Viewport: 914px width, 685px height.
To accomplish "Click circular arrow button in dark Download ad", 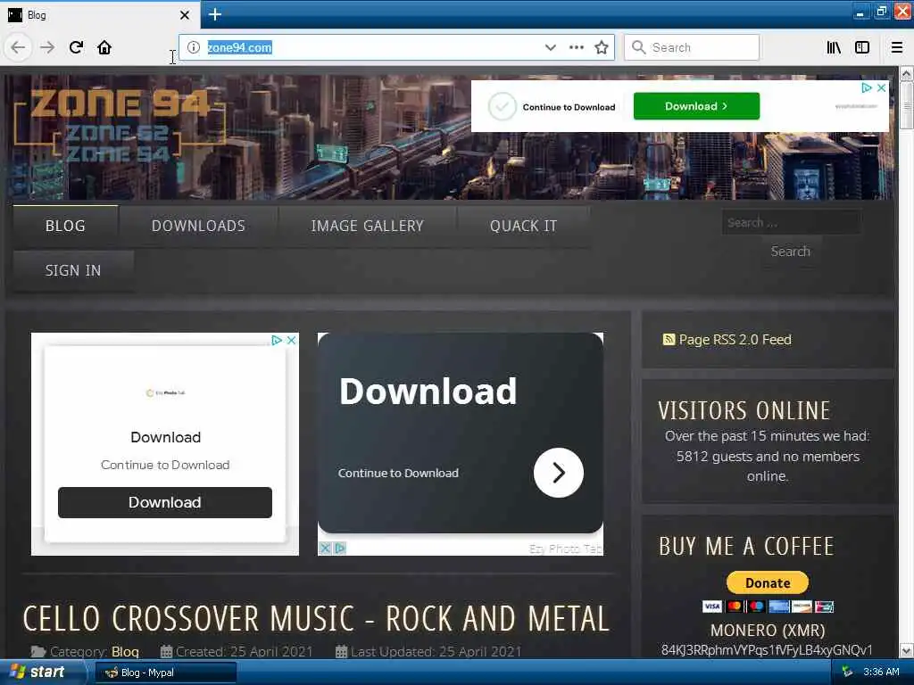I will point(559,473).
